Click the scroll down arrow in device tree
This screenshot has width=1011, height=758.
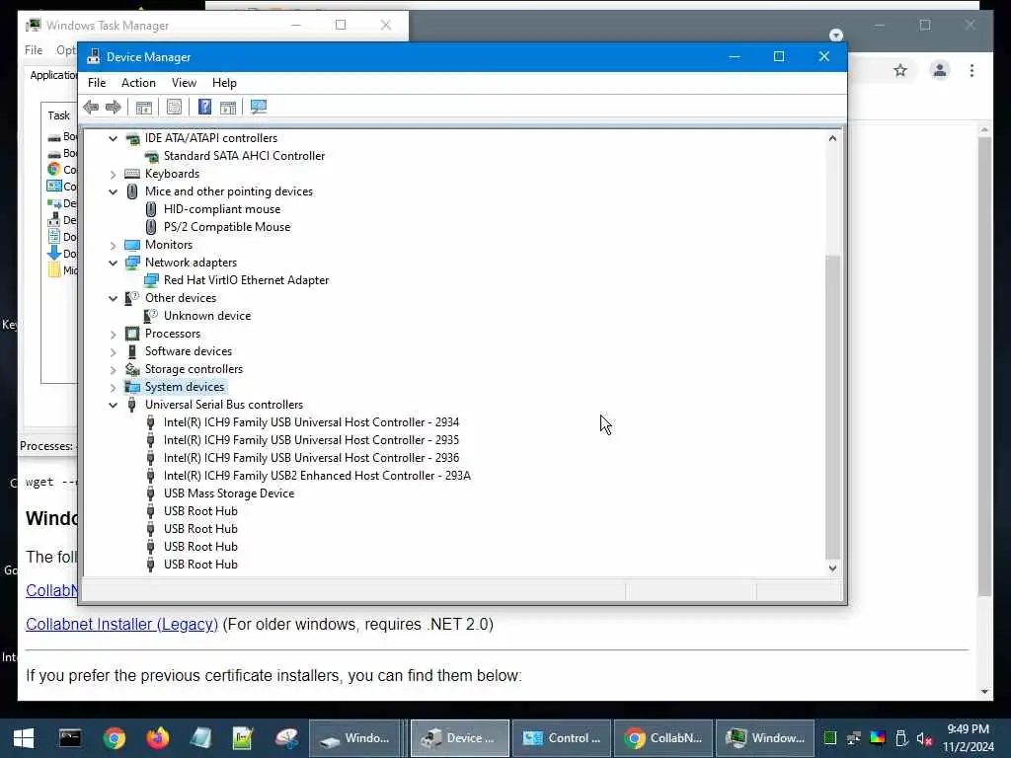click(832, 568)
